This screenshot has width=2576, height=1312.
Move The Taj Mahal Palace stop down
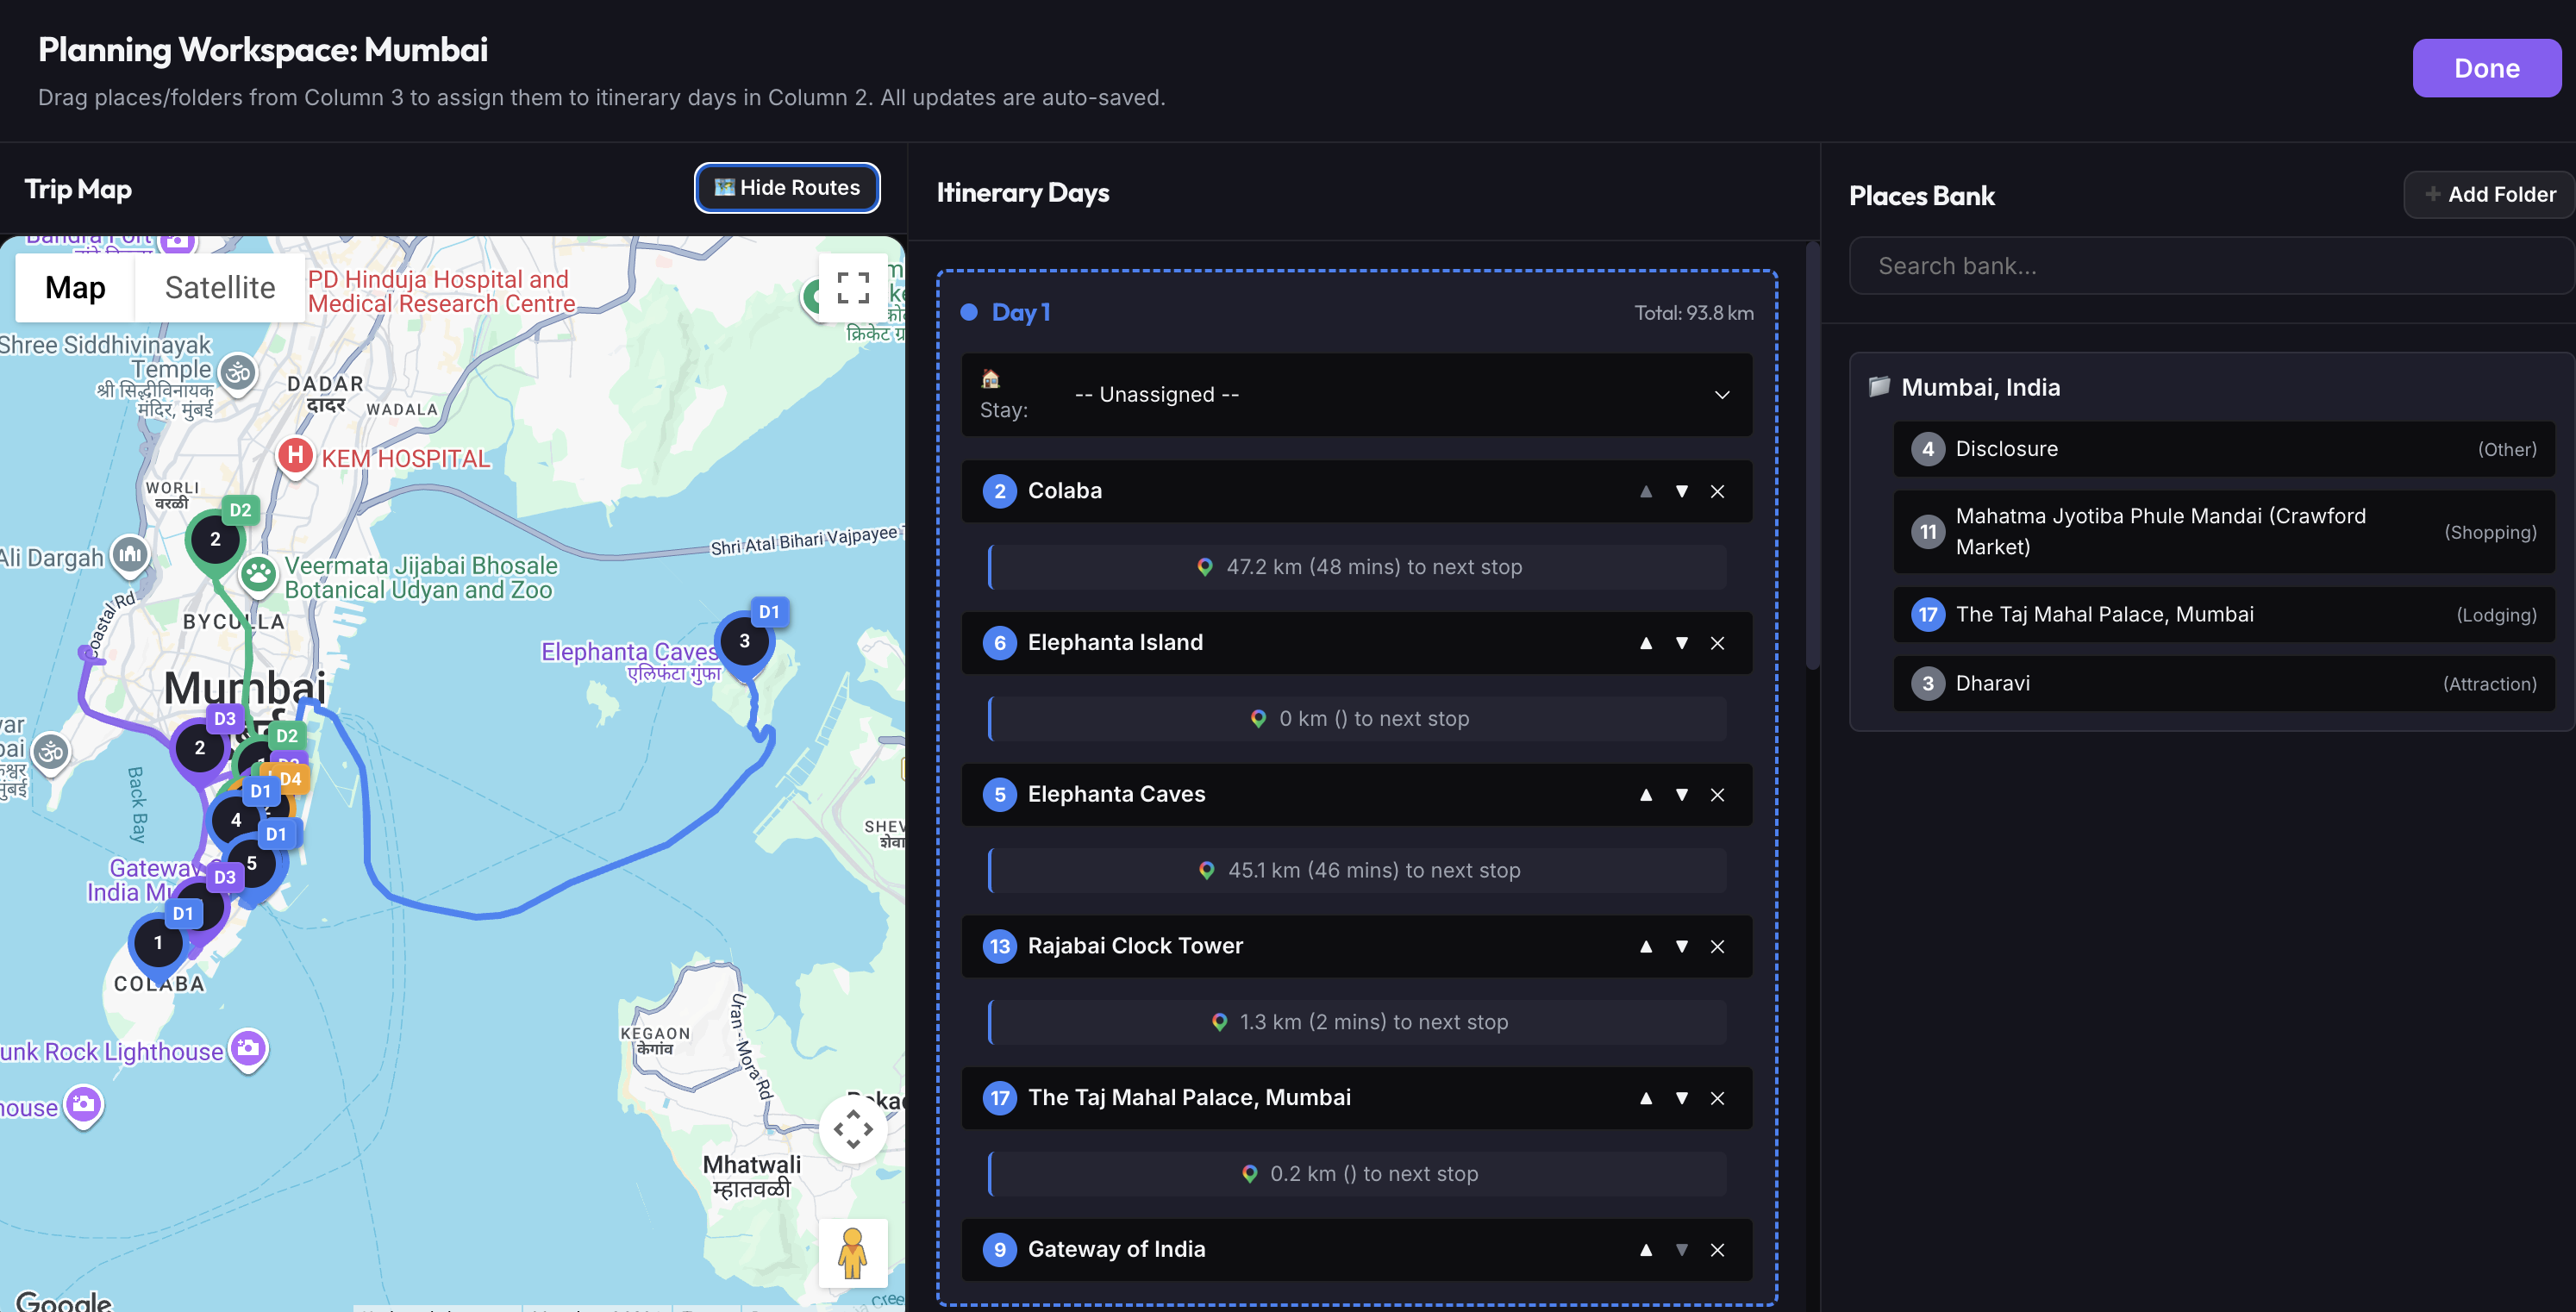(1681, 1098)
